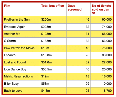The width and height of the screenshot is (116, 97).
Task: Click the Back to Love cell
Action: point(13,91)
